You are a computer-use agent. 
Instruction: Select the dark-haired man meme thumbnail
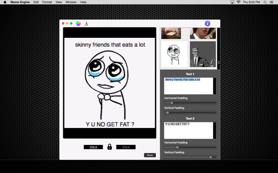click(x=203, y=33)
